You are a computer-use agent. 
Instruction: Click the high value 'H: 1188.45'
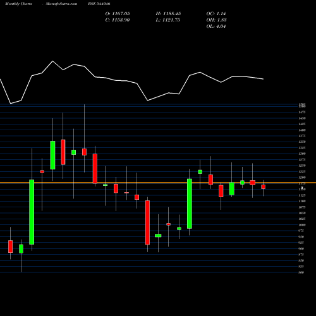[168, 14]
